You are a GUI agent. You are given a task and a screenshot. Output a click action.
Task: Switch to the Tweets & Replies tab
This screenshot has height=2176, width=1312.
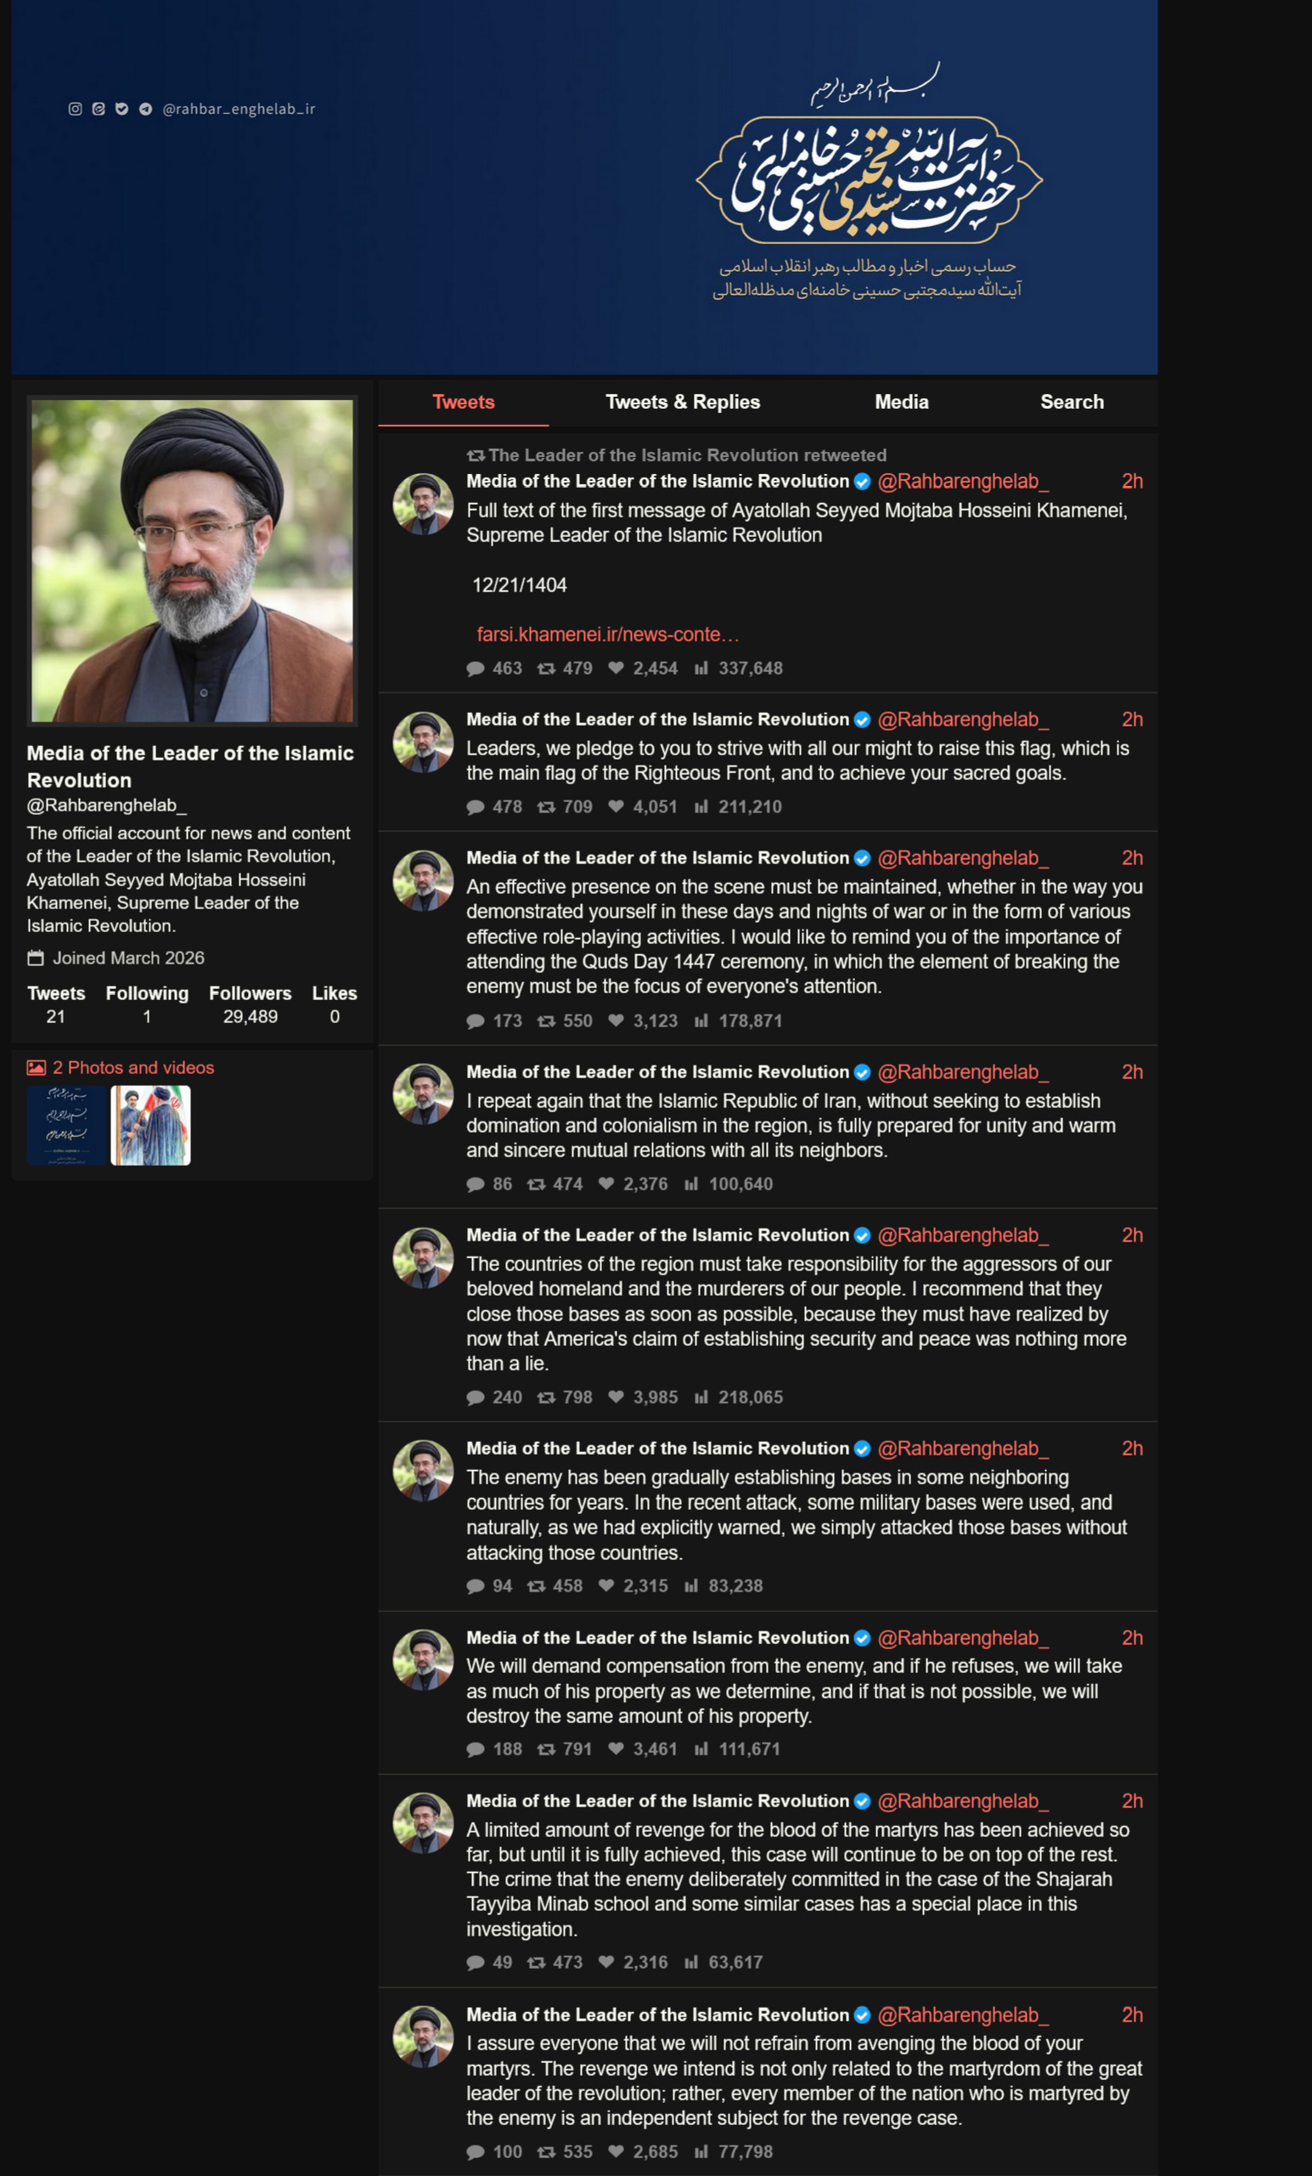pyautogui.click(x=683, y=402)
